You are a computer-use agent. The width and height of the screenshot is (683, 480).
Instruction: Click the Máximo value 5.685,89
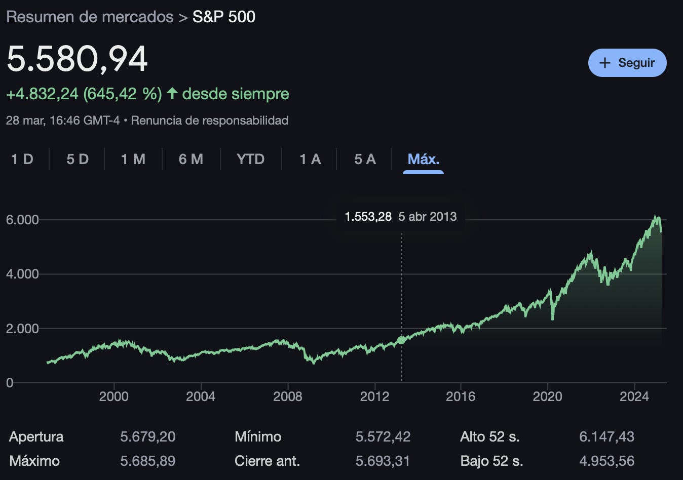148,461
